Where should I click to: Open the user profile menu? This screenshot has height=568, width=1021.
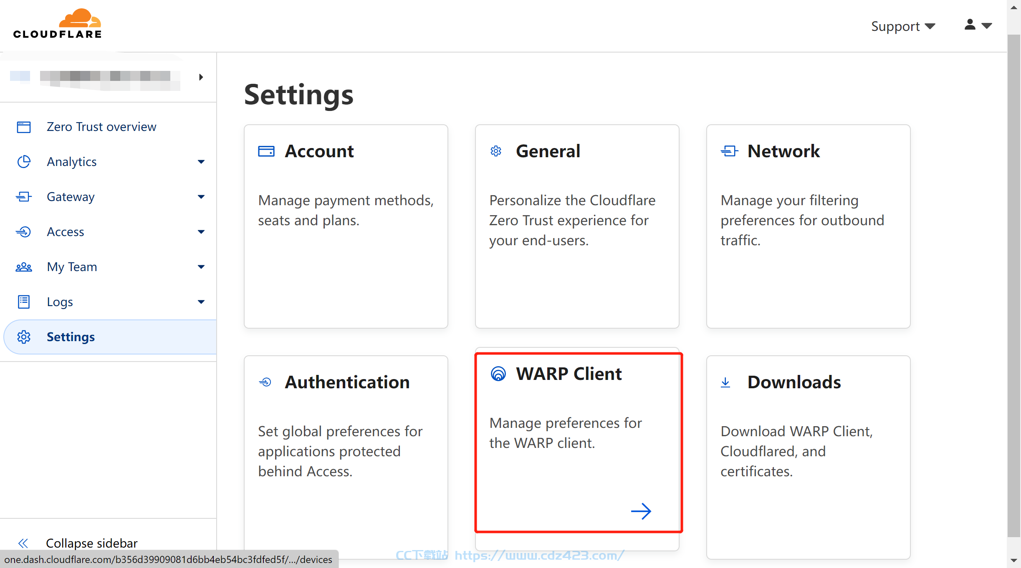978,25
